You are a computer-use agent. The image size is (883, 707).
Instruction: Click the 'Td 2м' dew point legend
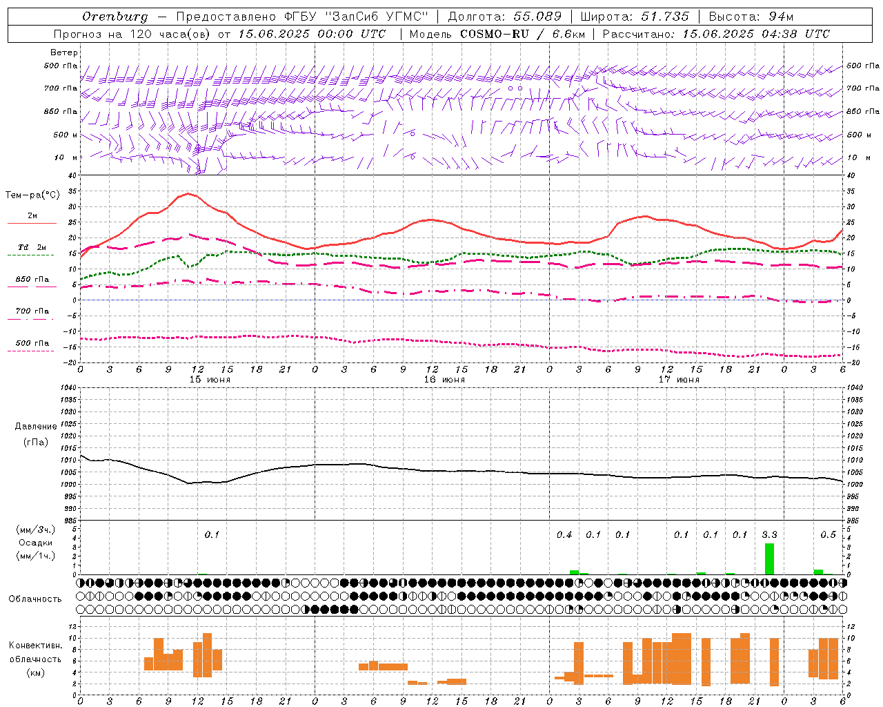pos(32,247)
